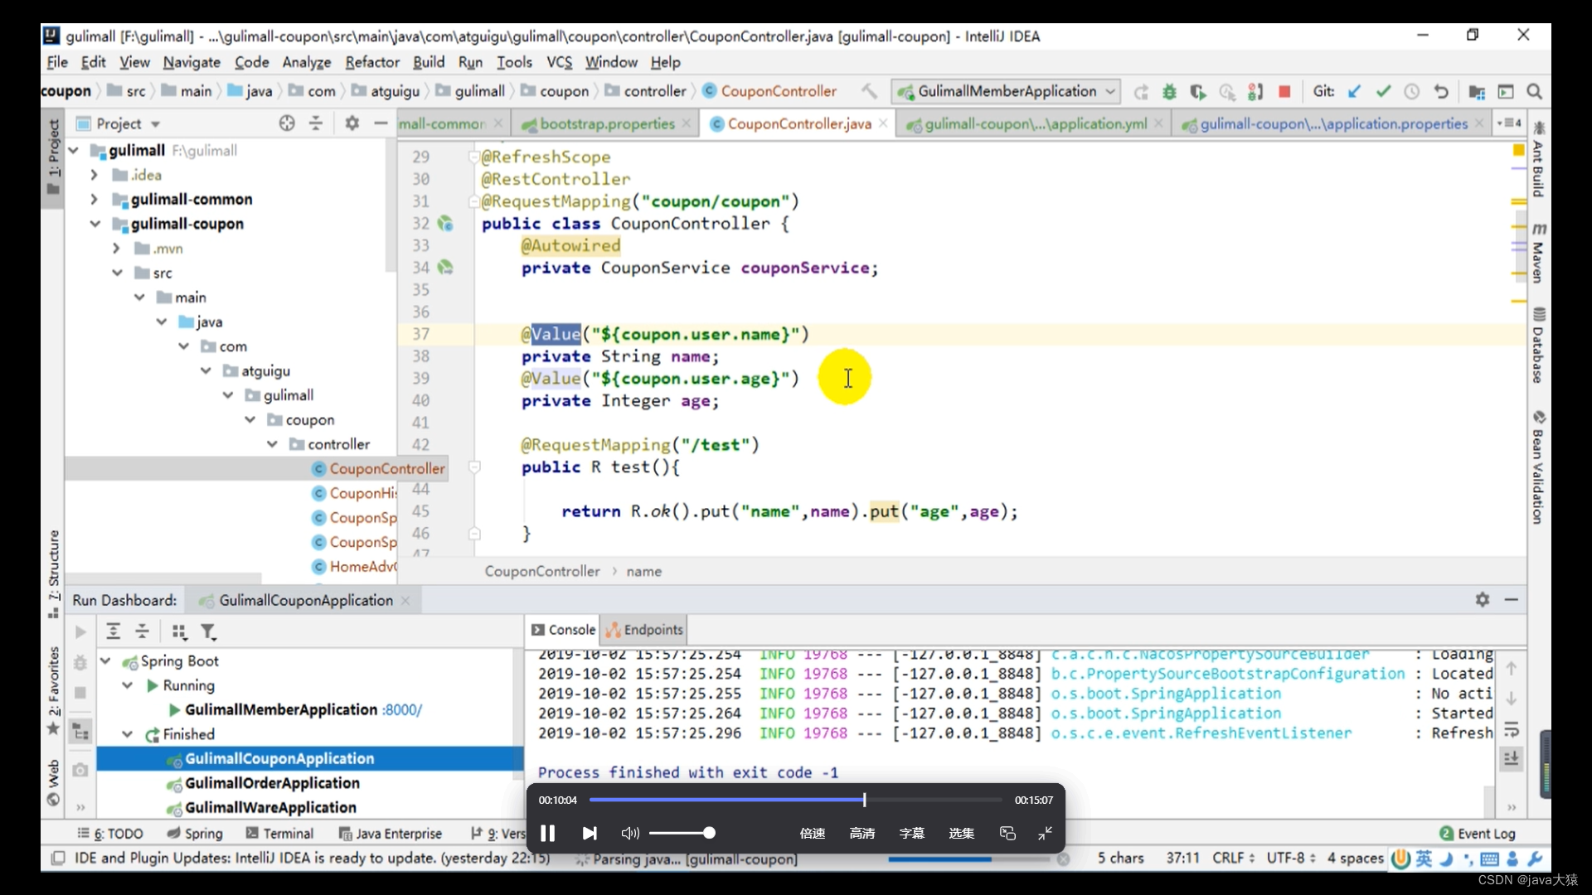Click the video picture-in-picture icon
The image size is (1592, 895).
pos(1007,833)
